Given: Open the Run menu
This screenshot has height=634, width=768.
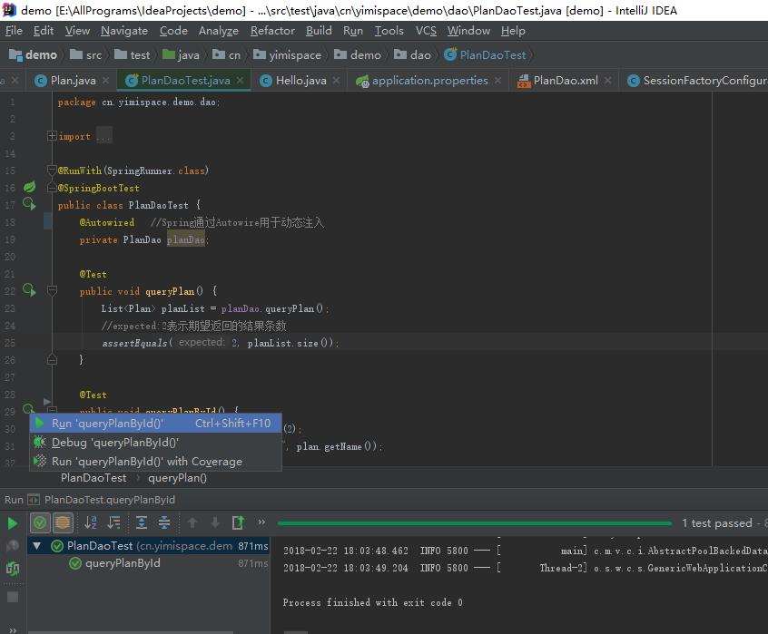Looking at the screenshot, I should 353,31.
